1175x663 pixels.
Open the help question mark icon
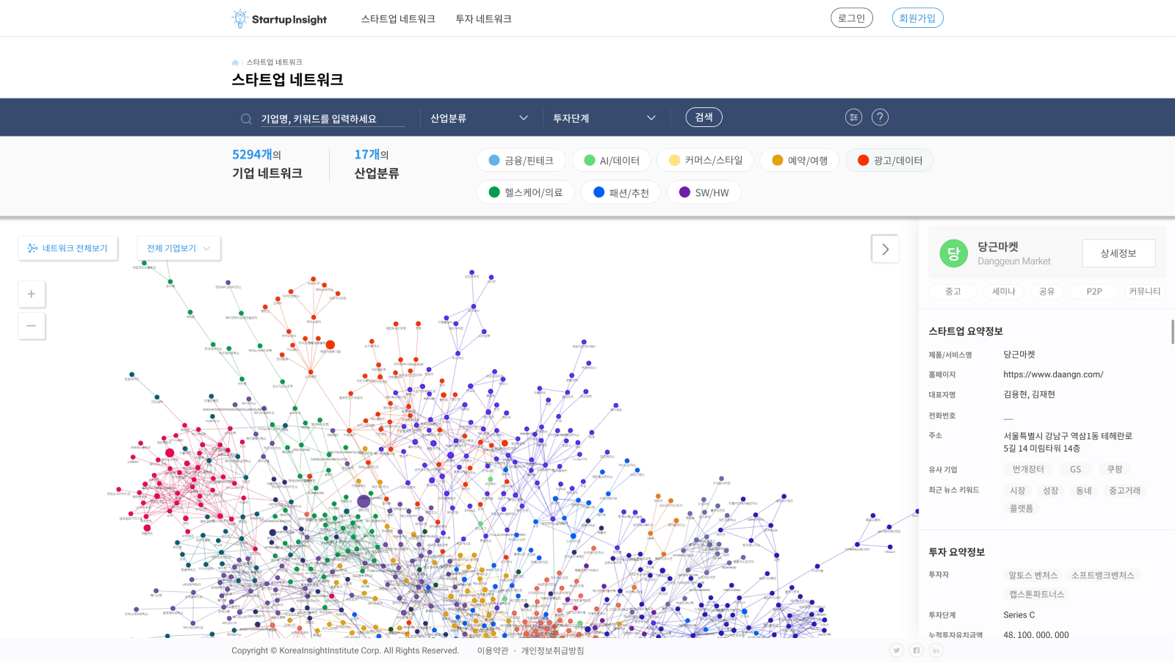(x=880, y=117)
